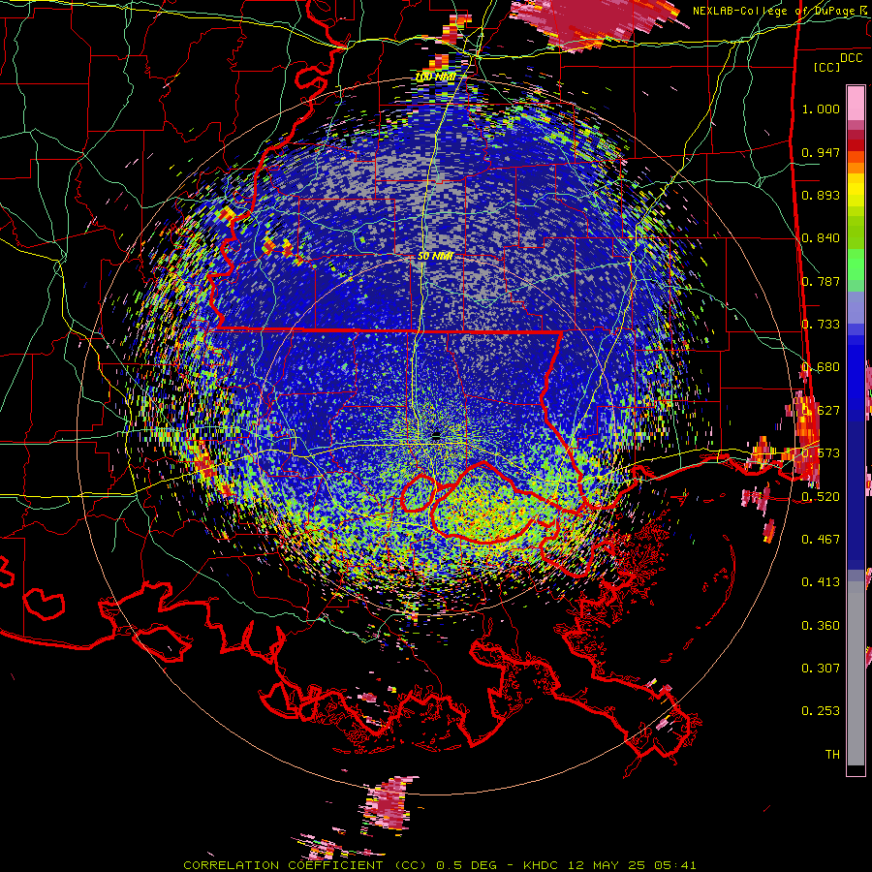Click the gray low-value segment of color bar

click(x=856, y=673)
